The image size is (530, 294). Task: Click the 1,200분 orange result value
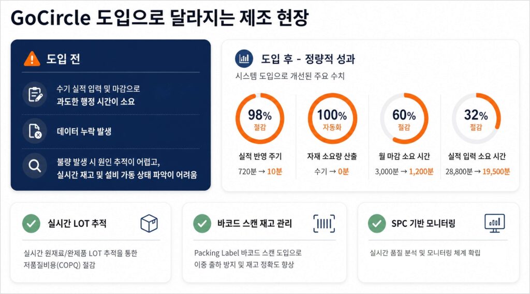point(421,171)
